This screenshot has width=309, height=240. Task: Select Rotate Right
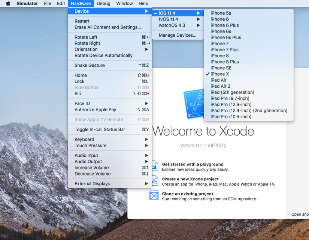pos(110,43)
